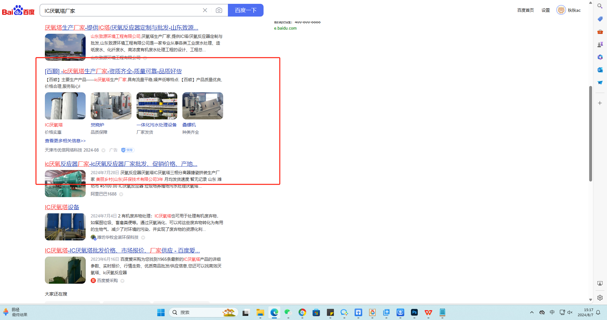
Task: Go to 百度首页 in the top bar
Action: coord(526,10)
